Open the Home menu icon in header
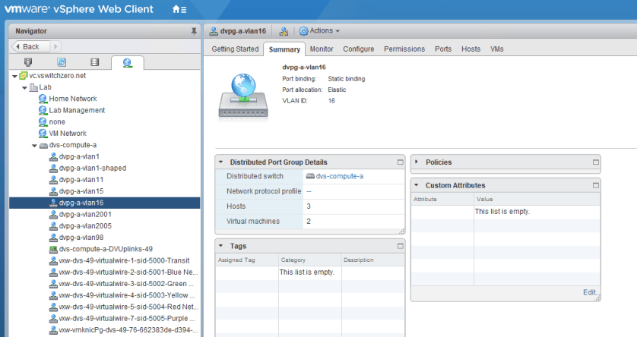637x337 pixels. [x=179, y=10]
